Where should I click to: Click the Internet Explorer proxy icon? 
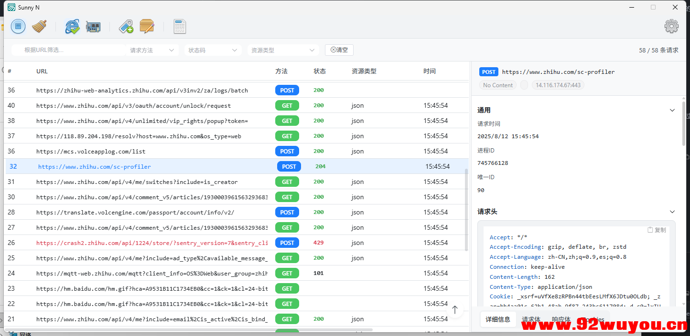click(x=72, y=26)
